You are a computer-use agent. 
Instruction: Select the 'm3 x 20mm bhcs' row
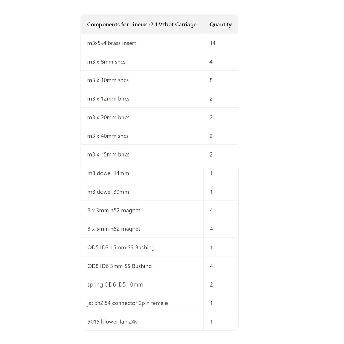click(x=108, y=117)
